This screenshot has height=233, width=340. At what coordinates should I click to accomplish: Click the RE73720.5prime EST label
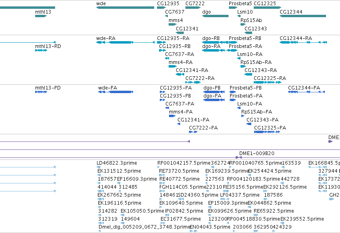click(179, 171)
